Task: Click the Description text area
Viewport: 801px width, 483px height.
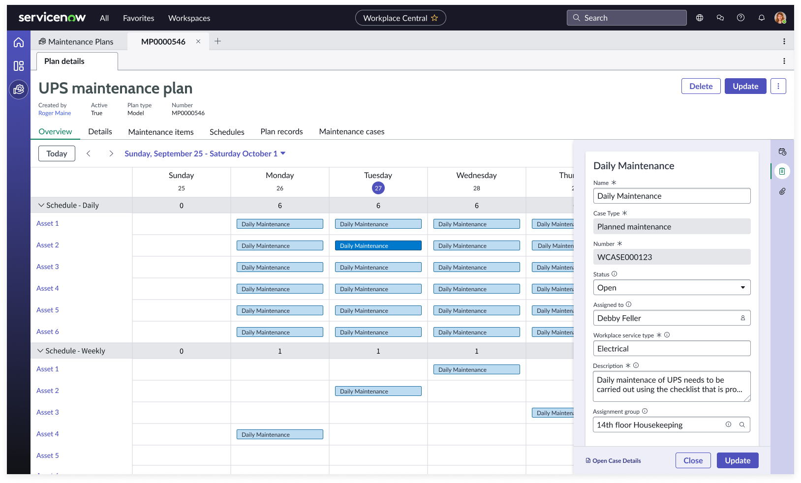Action: click(x=672, y=386)
